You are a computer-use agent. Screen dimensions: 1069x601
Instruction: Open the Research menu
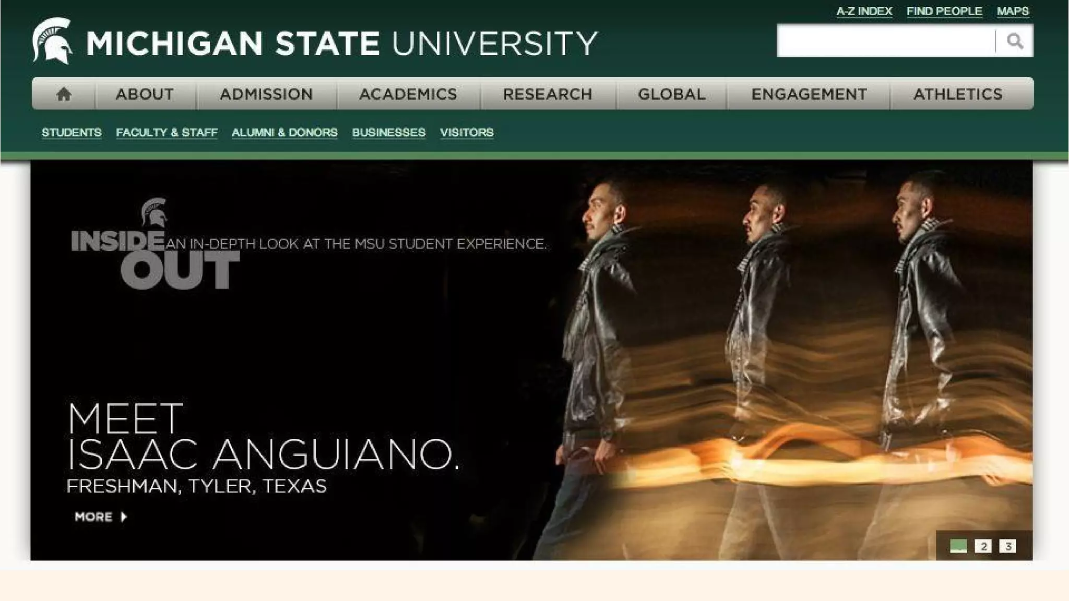point(548,94)
